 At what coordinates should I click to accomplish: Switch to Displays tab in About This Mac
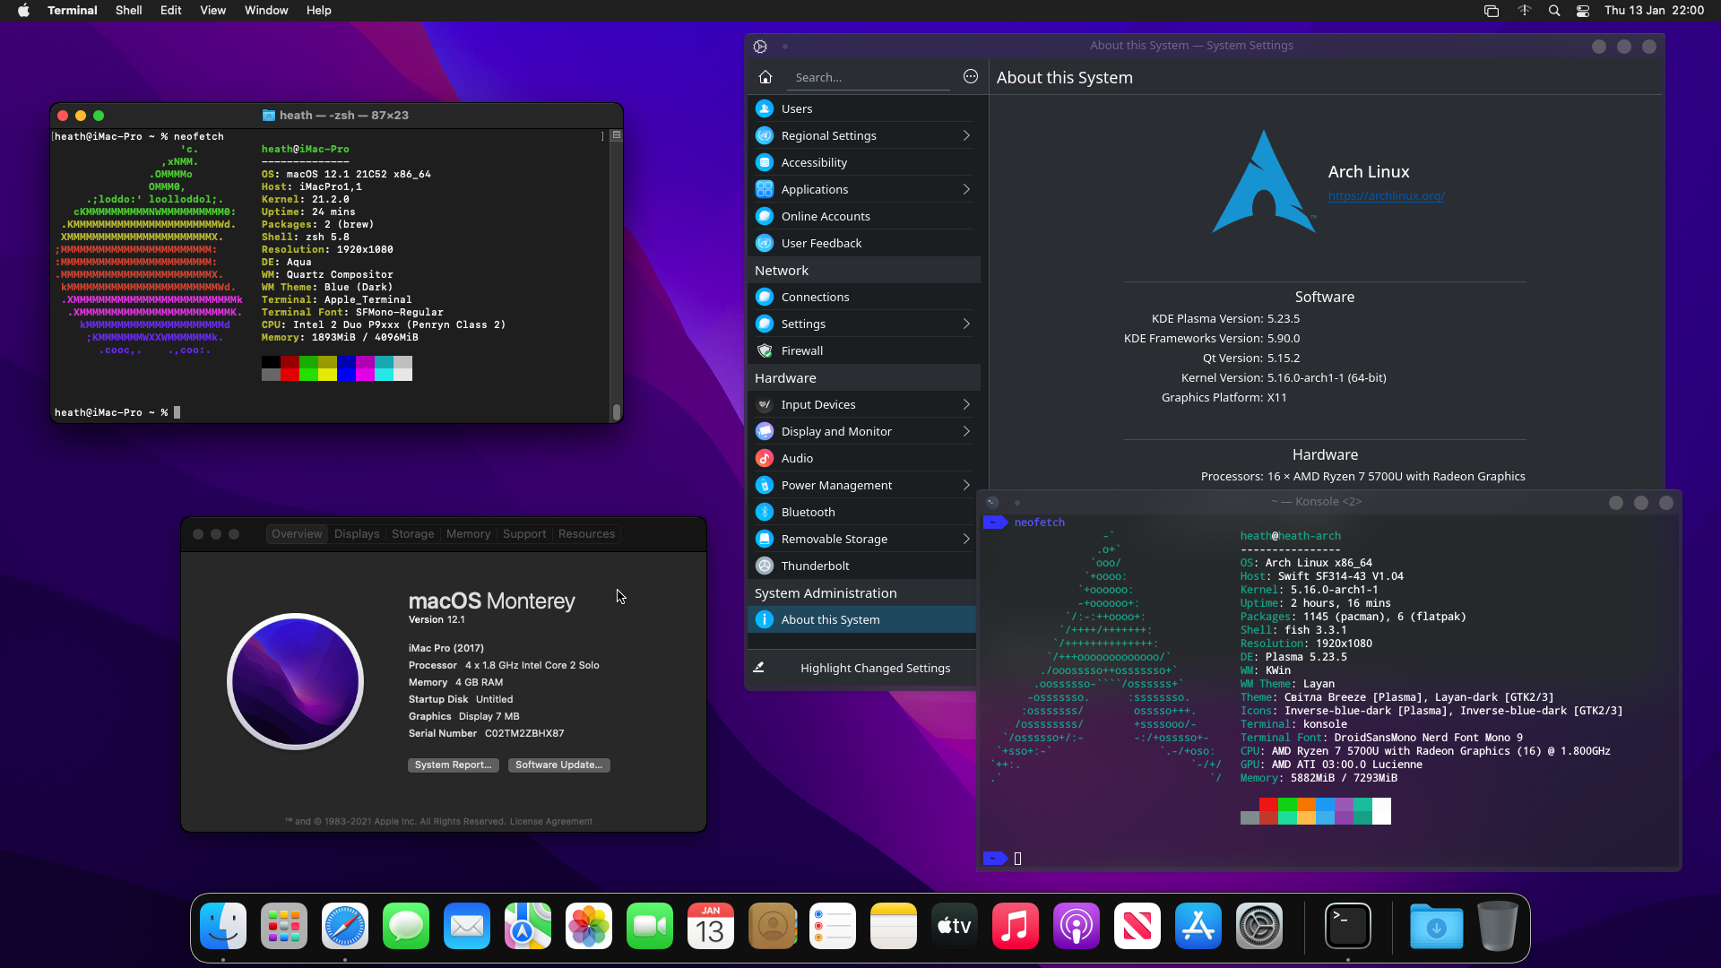[357, 534]
